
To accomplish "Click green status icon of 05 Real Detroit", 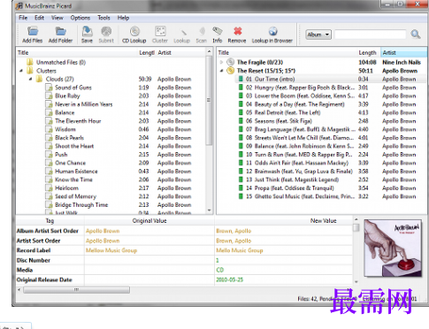I will (x=241, y=112).
